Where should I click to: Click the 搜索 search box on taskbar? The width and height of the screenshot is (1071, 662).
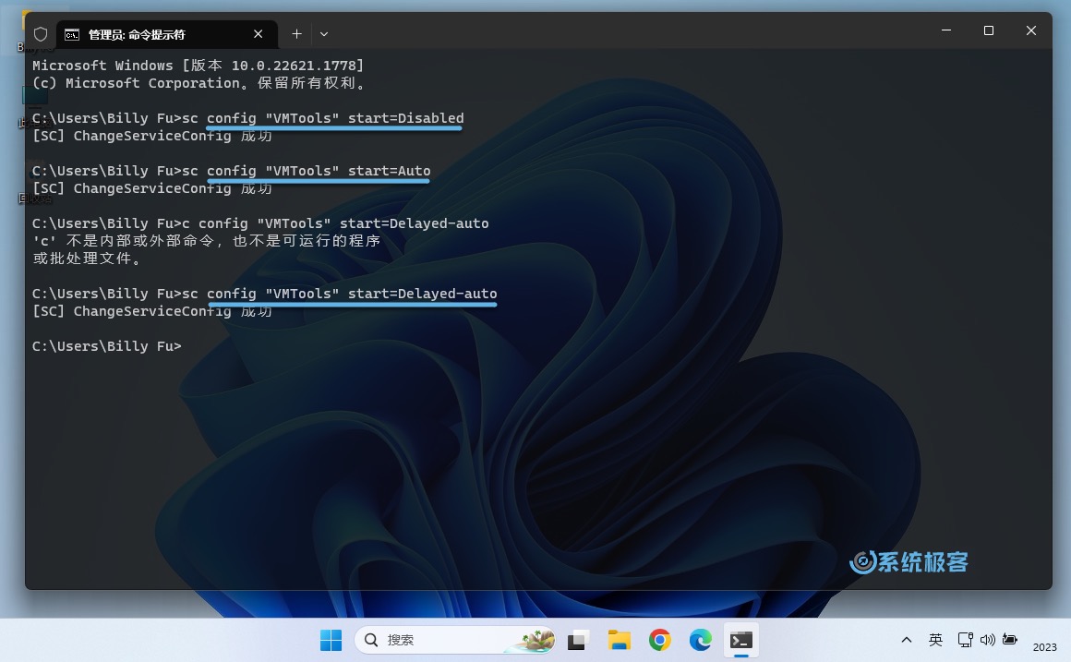pos(455,640)
